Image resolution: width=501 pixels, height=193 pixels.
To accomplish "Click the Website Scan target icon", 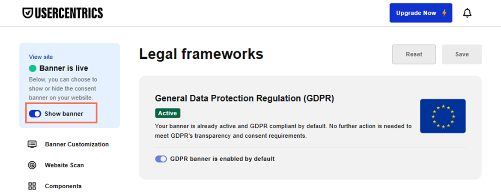I will point(32,165).
